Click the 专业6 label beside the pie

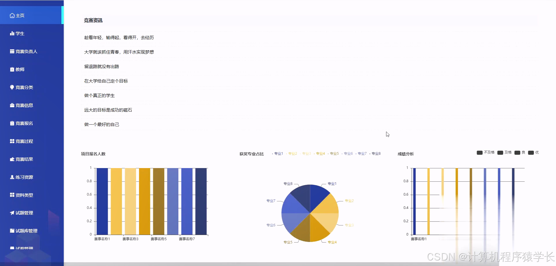tap(271, 225)
